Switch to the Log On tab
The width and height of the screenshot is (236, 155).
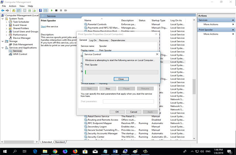pyautogui.click(x=93, y=40)
